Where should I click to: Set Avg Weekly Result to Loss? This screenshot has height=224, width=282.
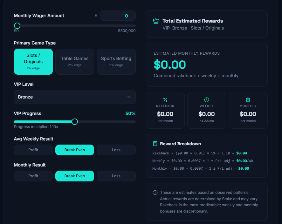116,150
